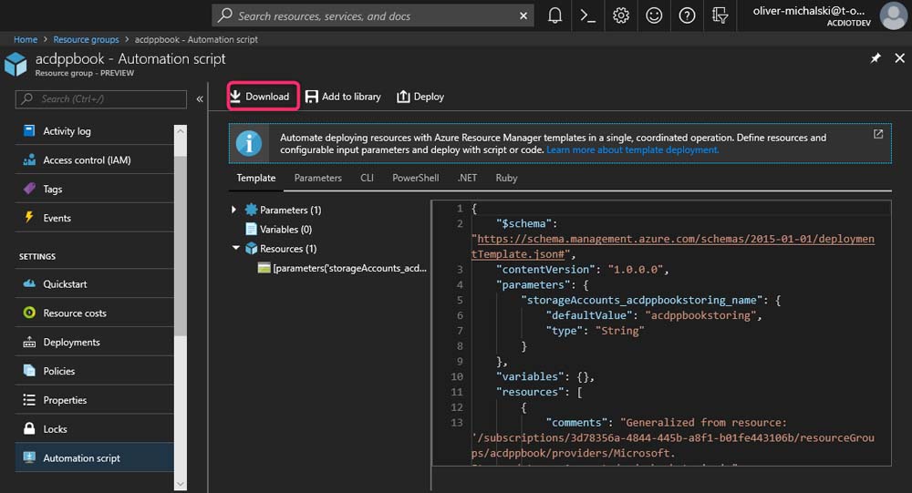Open portal settings gear icon
912x493 pixels.
pos(621,15)
